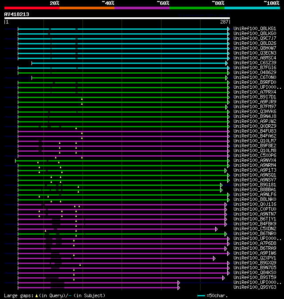The image size is (284, 299).
Task: Click the cyan alignment bar for UniRef100_C6SZ39
Action: click(130, 63)
